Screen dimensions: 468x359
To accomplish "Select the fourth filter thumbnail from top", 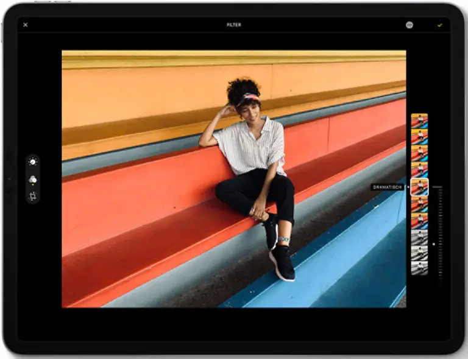I will click(419, 170).
